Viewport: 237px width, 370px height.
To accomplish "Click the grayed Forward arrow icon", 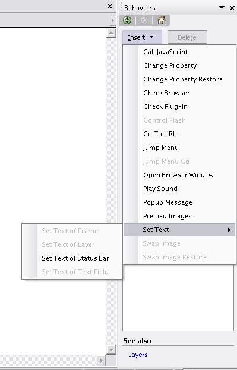I will pyautogui.click(x=144, y=21).
